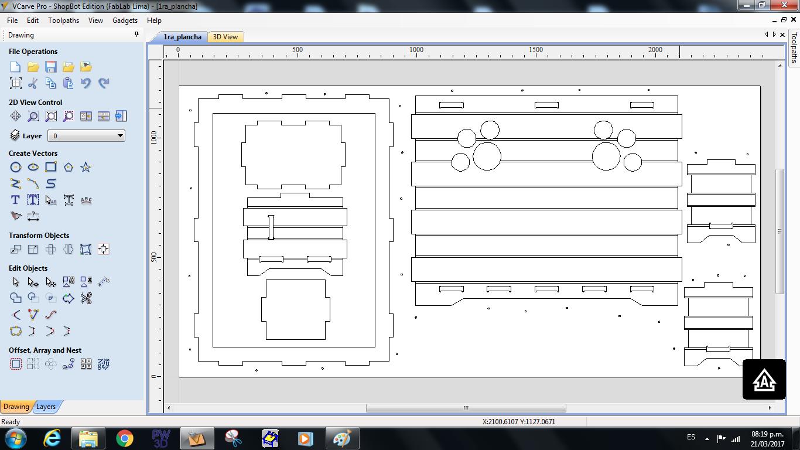The image size is (800, 450).
Task: Click the Group objects icon with paperclip
Action: (x=69, y=282)
